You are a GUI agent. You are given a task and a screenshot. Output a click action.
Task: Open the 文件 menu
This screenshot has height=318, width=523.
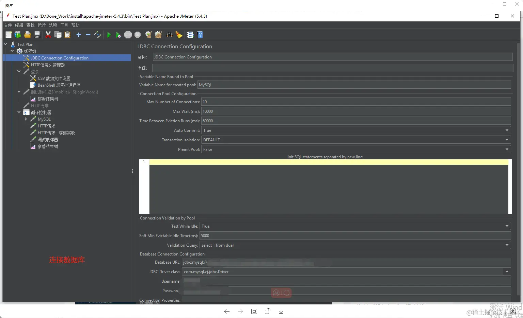8,25
